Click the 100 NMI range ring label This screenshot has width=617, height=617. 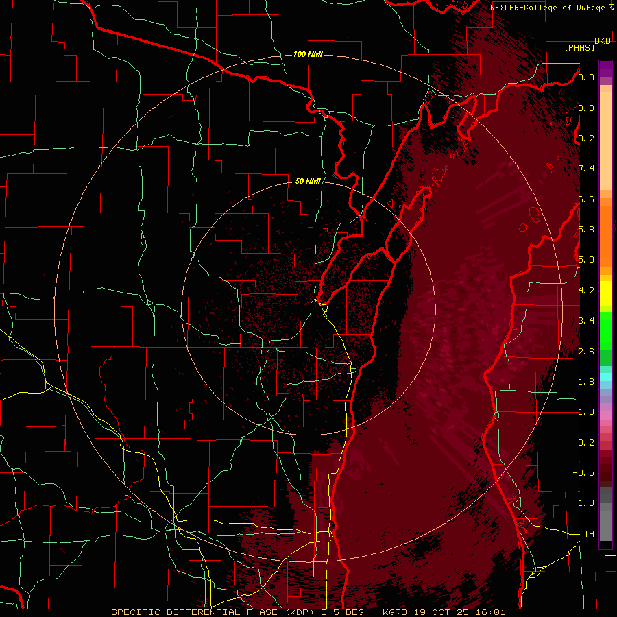click(x=308, y=54)
